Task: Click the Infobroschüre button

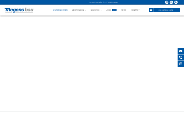Action: (x=166, y=10)
